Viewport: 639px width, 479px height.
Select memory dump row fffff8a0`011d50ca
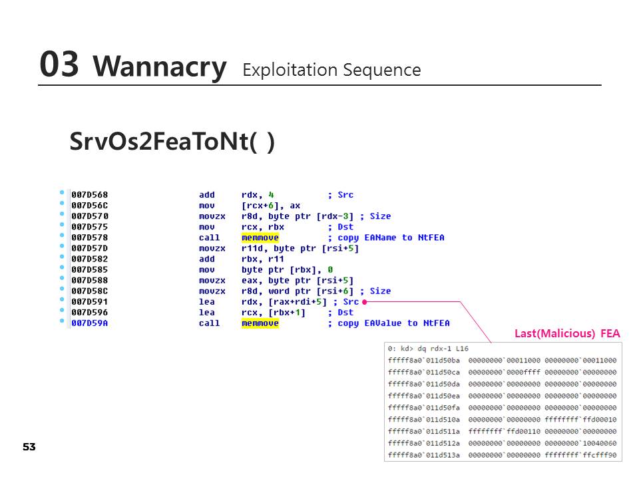502,372
